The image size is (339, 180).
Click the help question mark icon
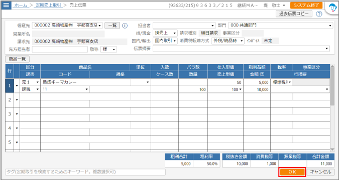coord(319,14)
